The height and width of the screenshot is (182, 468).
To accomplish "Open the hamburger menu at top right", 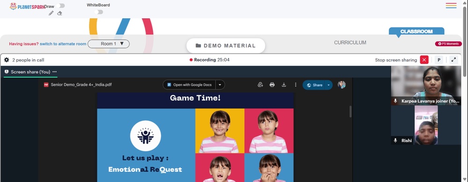I will pos(451,6).
